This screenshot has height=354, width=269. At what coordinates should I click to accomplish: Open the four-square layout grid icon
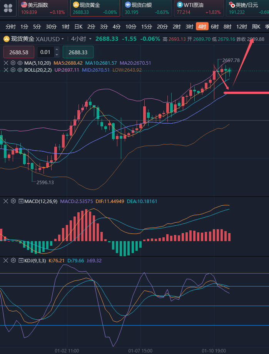click(8, 8)
